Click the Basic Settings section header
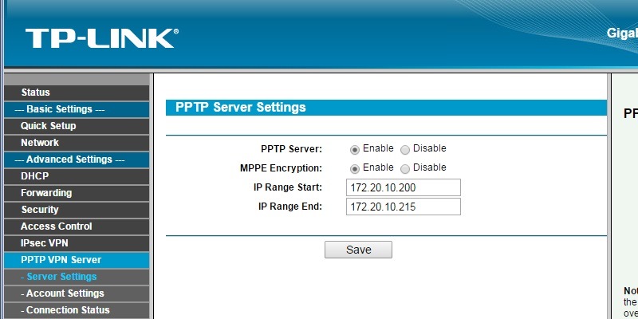The height and width of the screenshot is (319, 638). coord(77,109)
